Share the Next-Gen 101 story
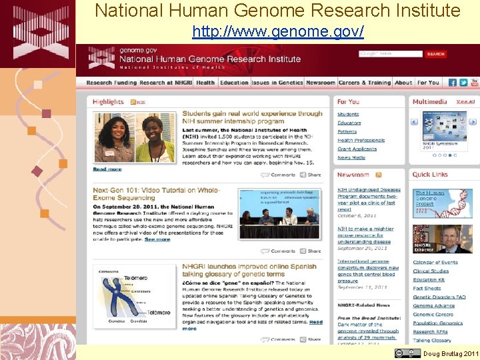Screen dimensions: 480x360 pyautogui.click(x=311, y=251)
